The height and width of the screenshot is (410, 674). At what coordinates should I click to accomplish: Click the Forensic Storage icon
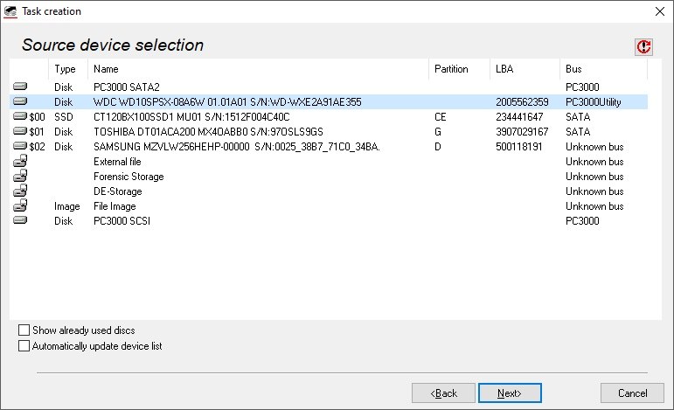[20, 177]
